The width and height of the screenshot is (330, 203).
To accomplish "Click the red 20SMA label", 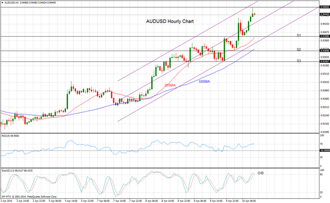I will pos(170,85).
